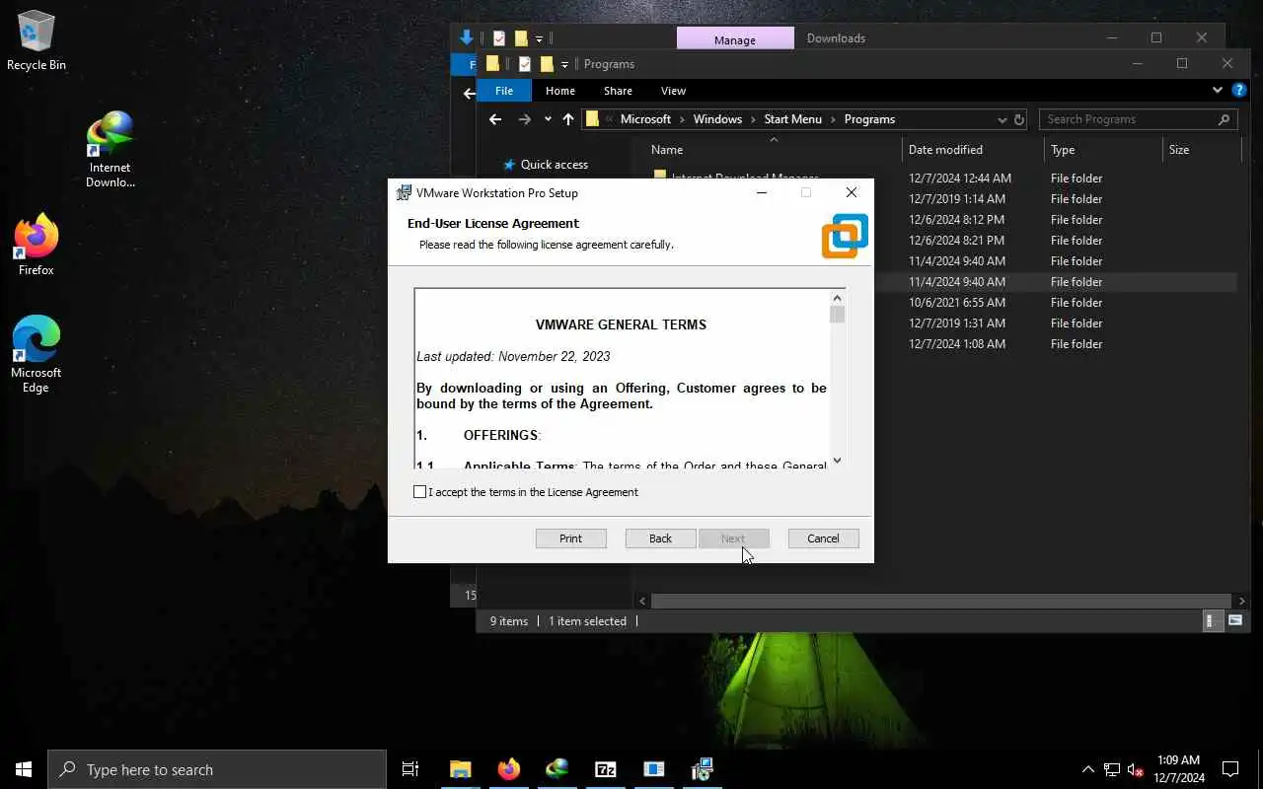
Task: Open recent locations dropdown
Action: pos(548,119)
